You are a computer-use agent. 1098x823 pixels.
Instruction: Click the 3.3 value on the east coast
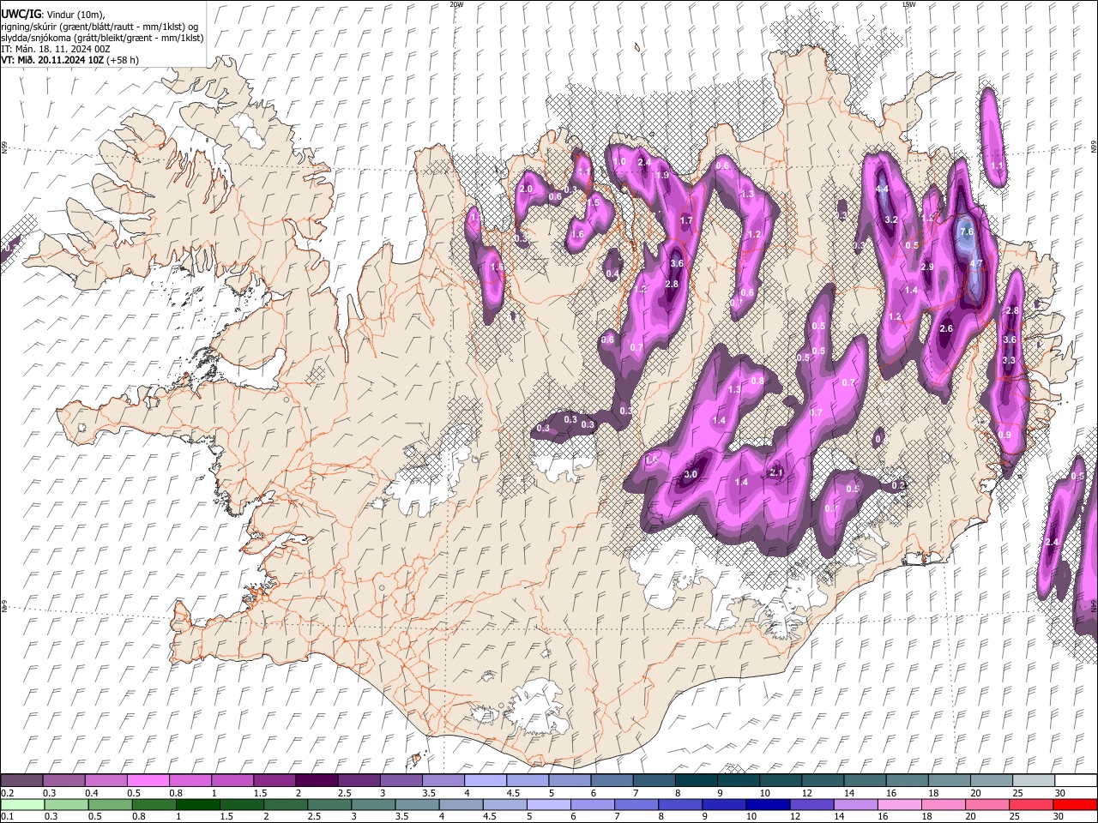(x=1009, y=361)
